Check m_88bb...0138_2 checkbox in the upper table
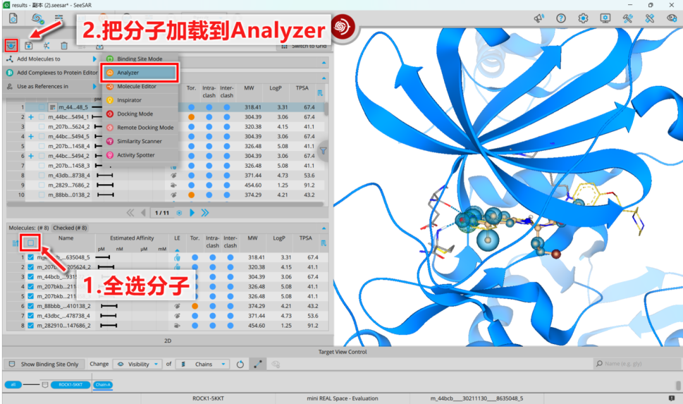Viewport: 683px width, 404px height. click(x=41, y=195)
